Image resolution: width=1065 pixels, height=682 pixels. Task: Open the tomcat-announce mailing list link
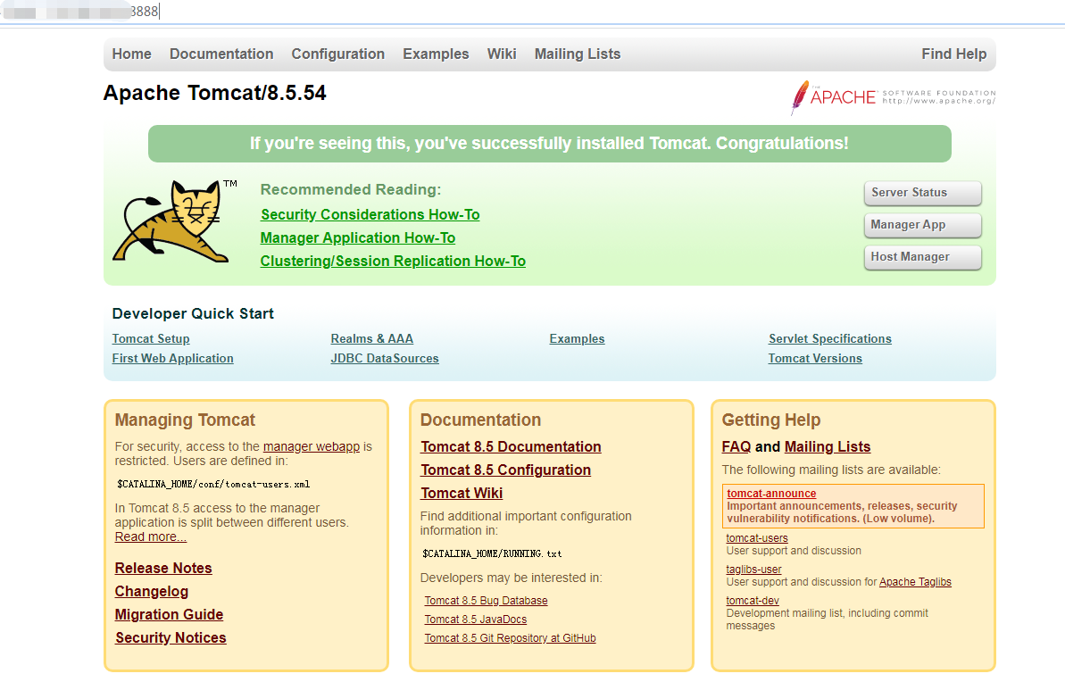771,493
